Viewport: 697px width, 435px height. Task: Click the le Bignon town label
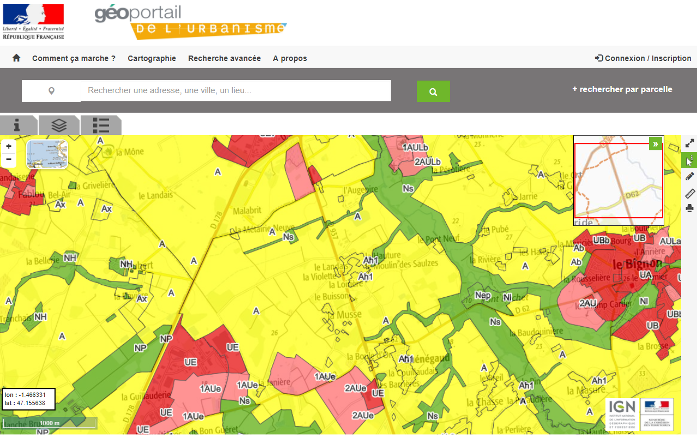[637, 265]
